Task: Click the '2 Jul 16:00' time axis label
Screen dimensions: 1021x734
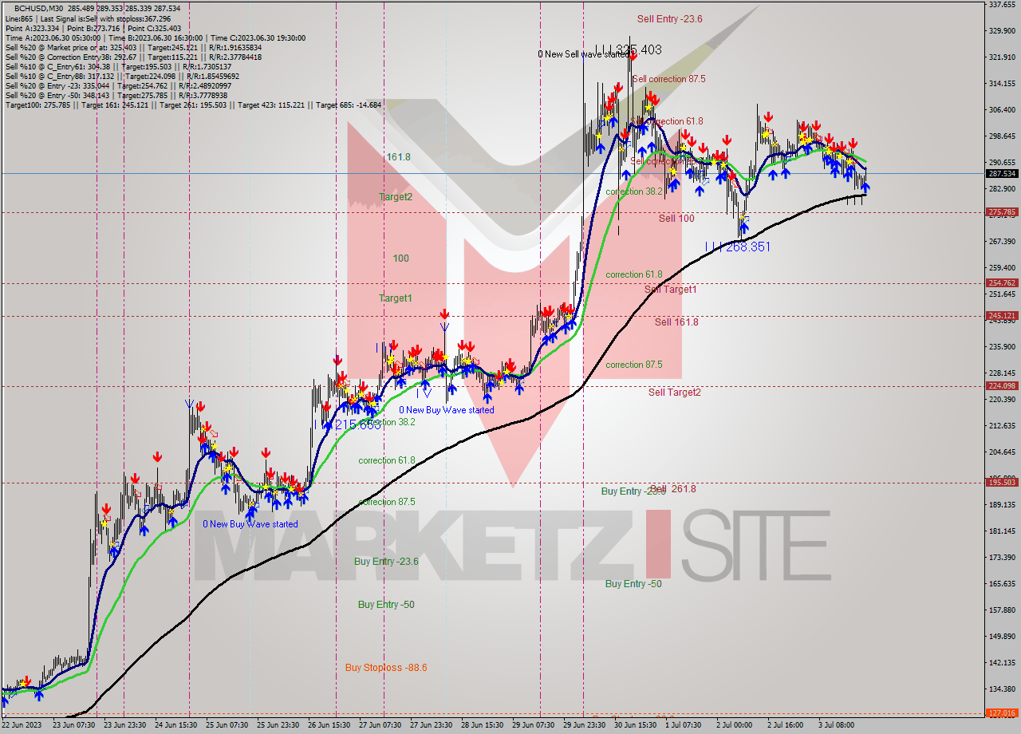Action: [786, 725]
